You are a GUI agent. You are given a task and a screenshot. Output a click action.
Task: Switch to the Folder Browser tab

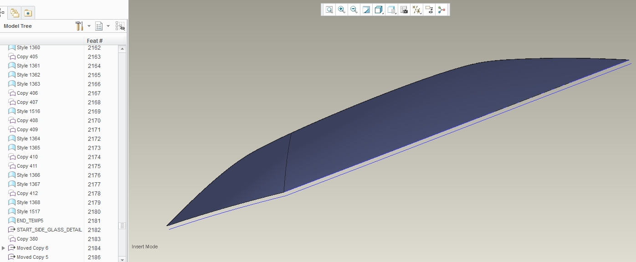point(15,13)
